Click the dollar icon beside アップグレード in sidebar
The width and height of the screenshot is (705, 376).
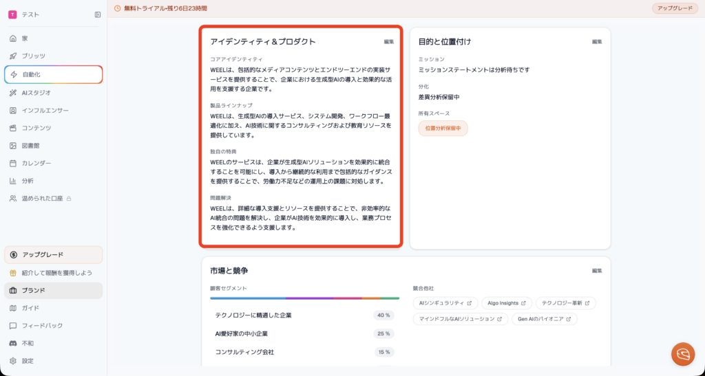click(14, 255)
